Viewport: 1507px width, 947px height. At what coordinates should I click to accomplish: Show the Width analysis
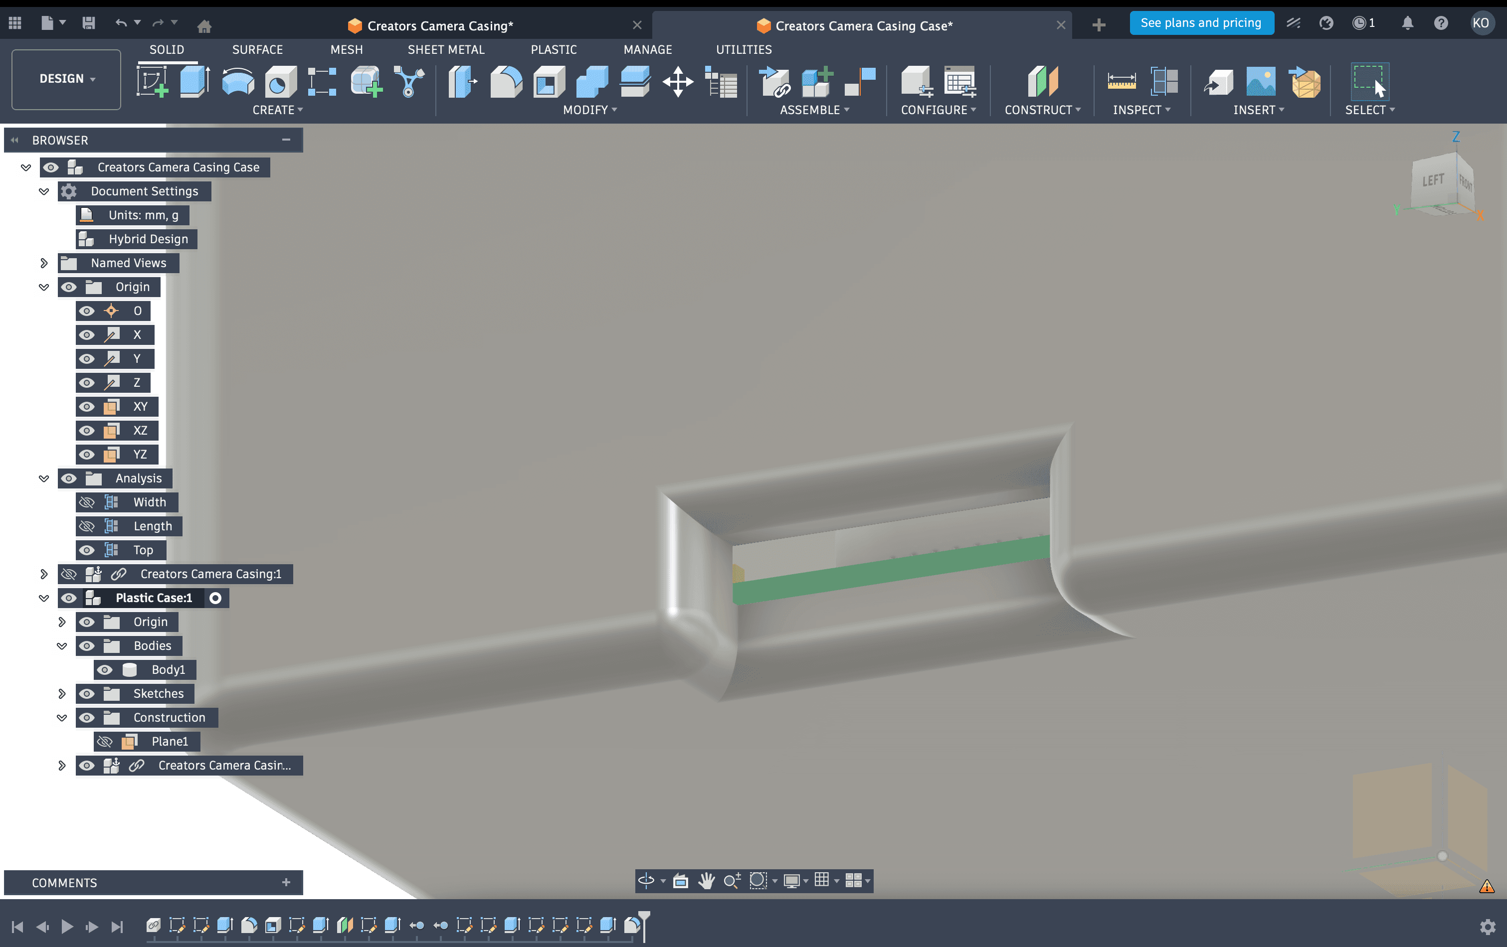coord(87,502)
